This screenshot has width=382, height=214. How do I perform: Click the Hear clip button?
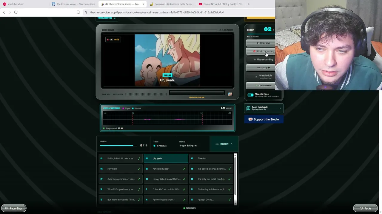[x=260, y=43]
